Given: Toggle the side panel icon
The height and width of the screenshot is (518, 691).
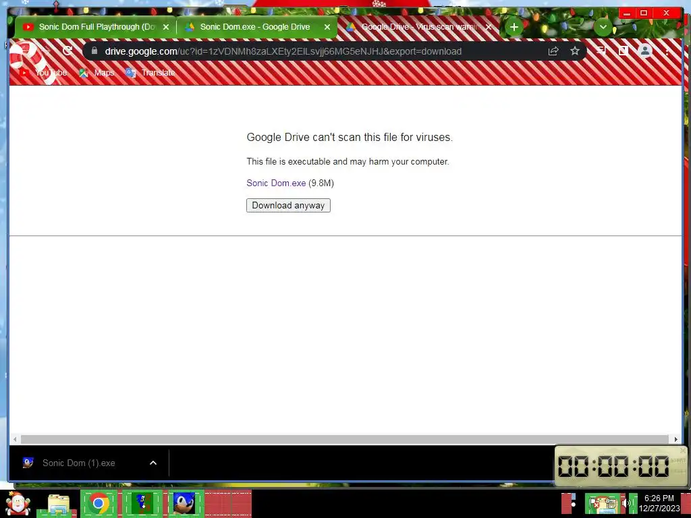Looking at the screenshot, I should 623,51.
